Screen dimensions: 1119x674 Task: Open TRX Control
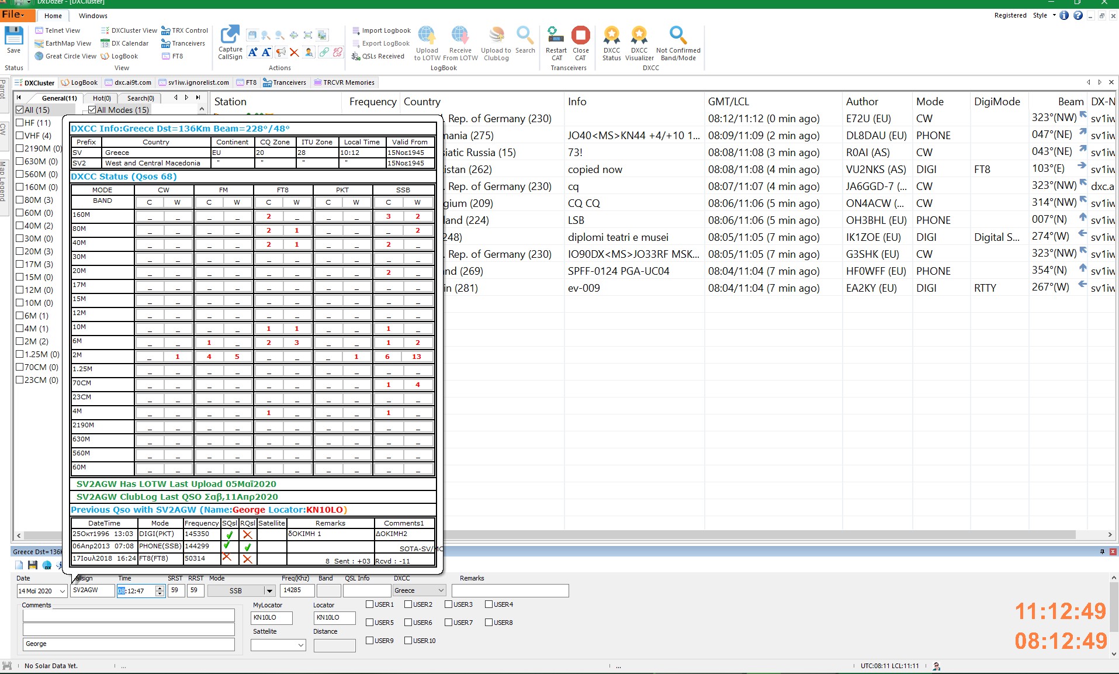click(185, 30)
